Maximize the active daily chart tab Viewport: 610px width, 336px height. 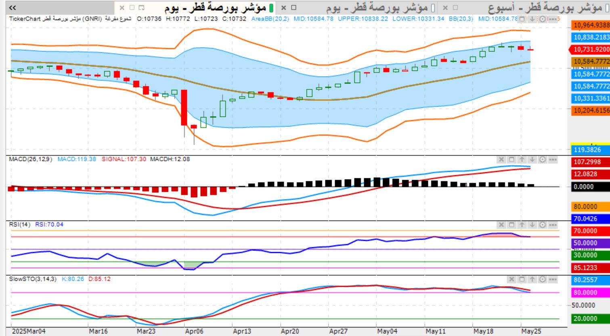pyautogui.click(x=132, y=8)
